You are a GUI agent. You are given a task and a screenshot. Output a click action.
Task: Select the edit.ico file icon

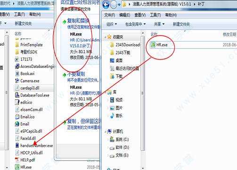pyautogui.click(x=17, y=102)
